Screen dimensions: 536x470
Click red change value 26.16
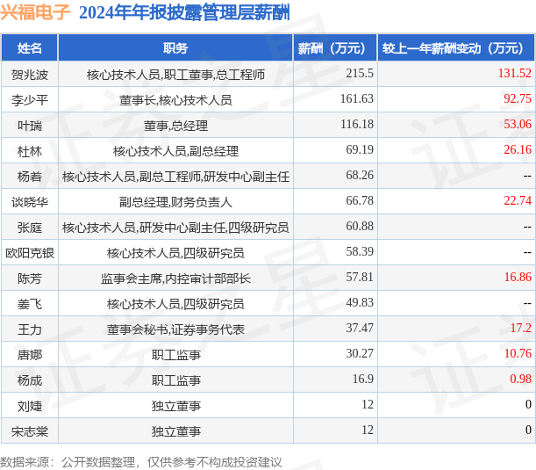[518, 150]
